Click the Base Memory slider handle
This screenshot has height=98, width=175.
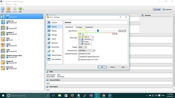[x=98, y=31]
